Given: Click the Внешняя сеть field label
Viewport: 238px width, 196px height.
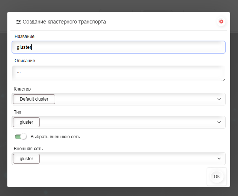Looking at the screenshot, I should (28, 149).
